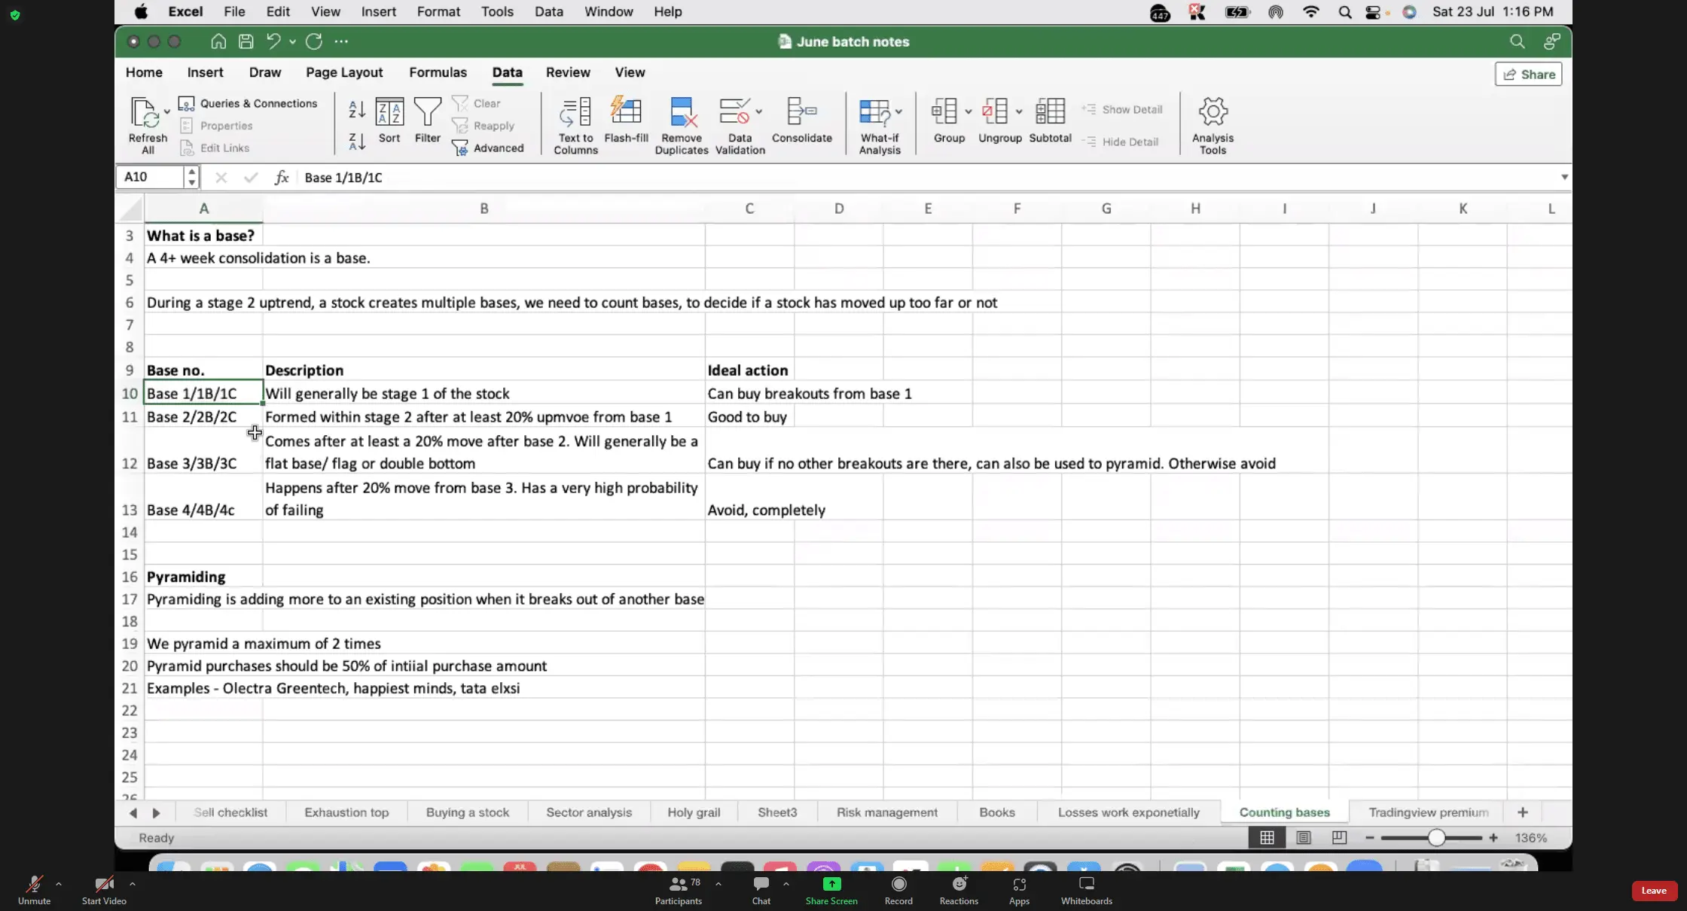Screen dimensions: 1687x911
Task: Click the Filter funnel icon
Action: pyautogui.click(x=427, y=112)
